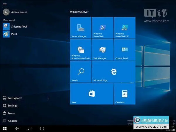
Task: Launch the Microsoft Edge tile
Action: (114, 72)
